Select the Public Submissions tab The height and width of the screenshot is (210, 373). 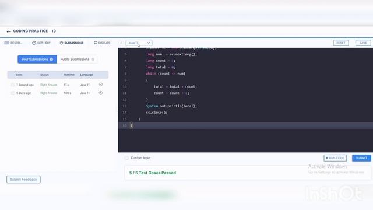77,60
